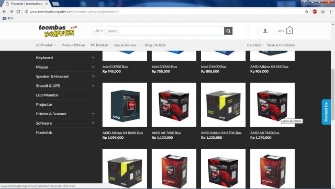Open AMD A8 7650 Box thumbnail
The width and height of the screenshot is (335, 189).
pyautogui.click(x=272, y=105)
